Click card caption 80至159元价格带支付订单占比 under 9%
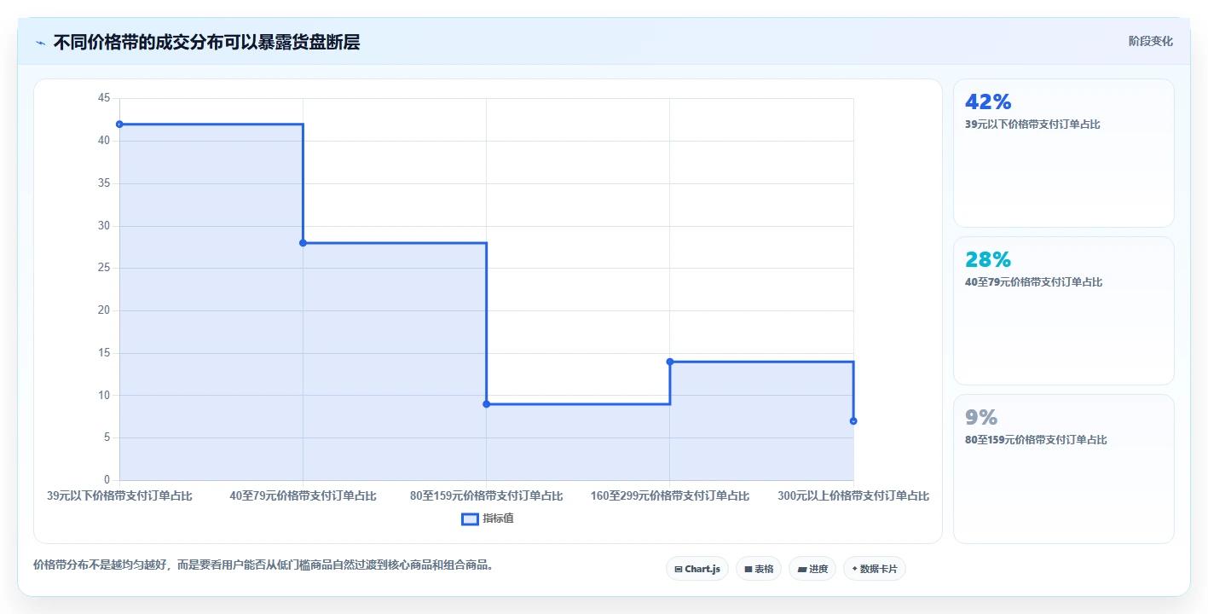The height and width of the screenshot is (614, 1208). [x=1036, y=440]
